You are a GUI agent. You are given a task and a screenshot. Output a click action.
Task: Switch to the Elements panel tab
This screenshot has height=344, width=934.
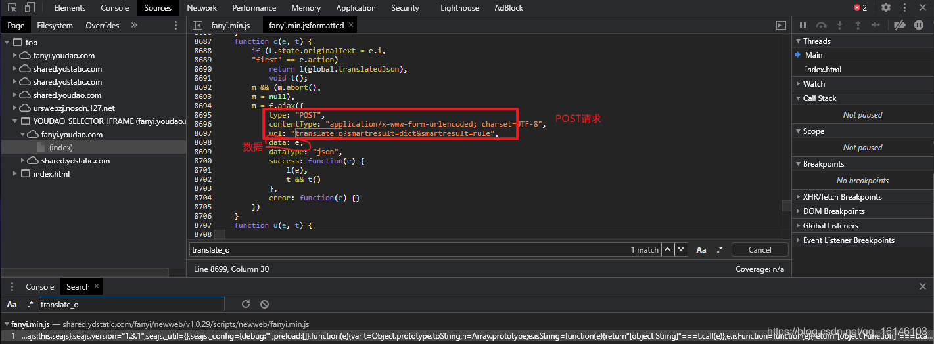click(70, 8)
